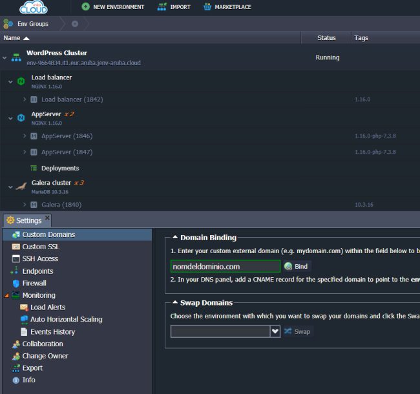Screen dimensions: 420x394
Task: Collapse the WordPress Cluster environment row
Action: tap(5, 57)
